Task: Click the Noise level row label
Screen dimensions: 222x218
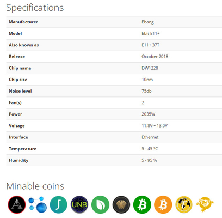Action: tap(20, 91)
